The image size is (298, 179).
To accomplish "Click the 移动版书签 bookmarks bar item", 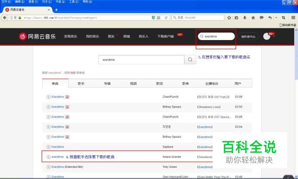I will click(288, 25).
